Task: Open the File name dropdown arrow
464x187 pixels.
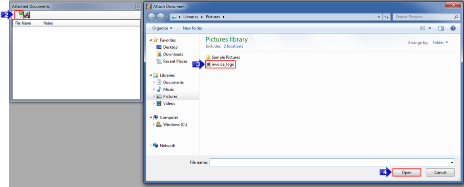Action: click(x=452, y=162)
